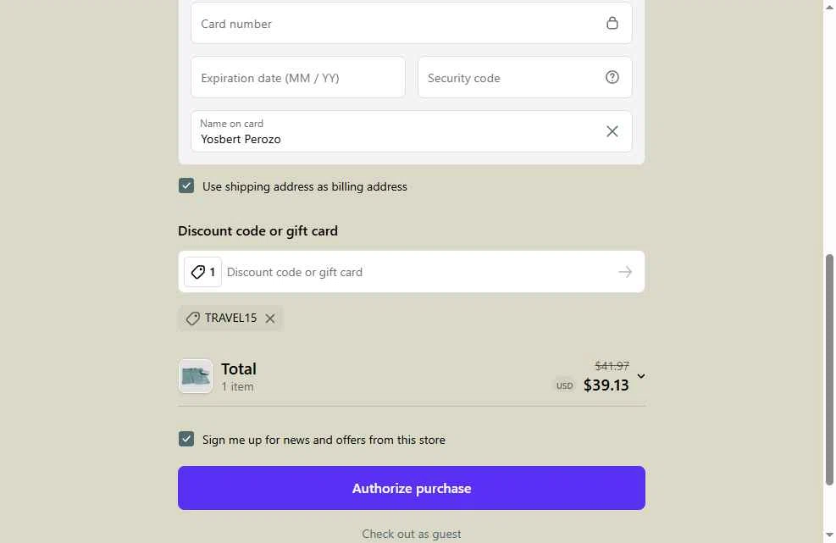Expand the order total summary chevron

(x=641, y=376)
